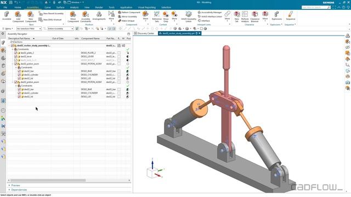Click the command finder search field
This screenshot has width=351, height=197.
pyautogui.click(x=316, y=7)
